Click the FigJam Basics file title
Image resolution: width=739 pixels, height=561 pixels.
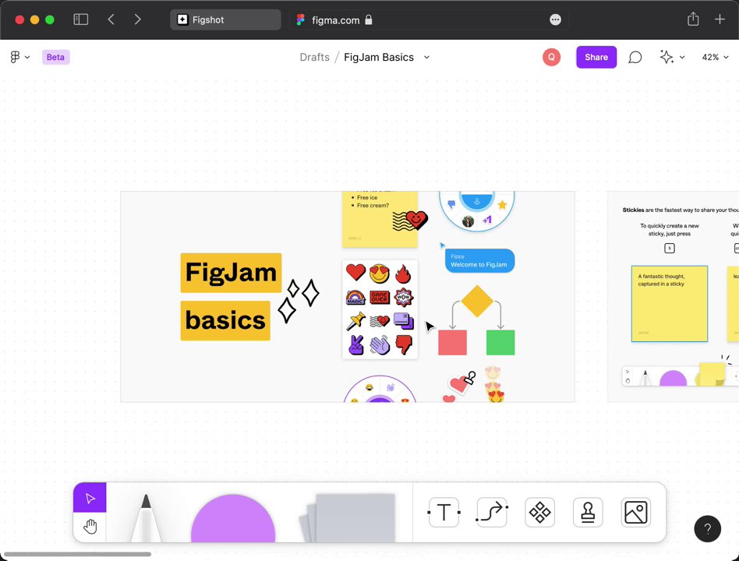coord(378,57)
